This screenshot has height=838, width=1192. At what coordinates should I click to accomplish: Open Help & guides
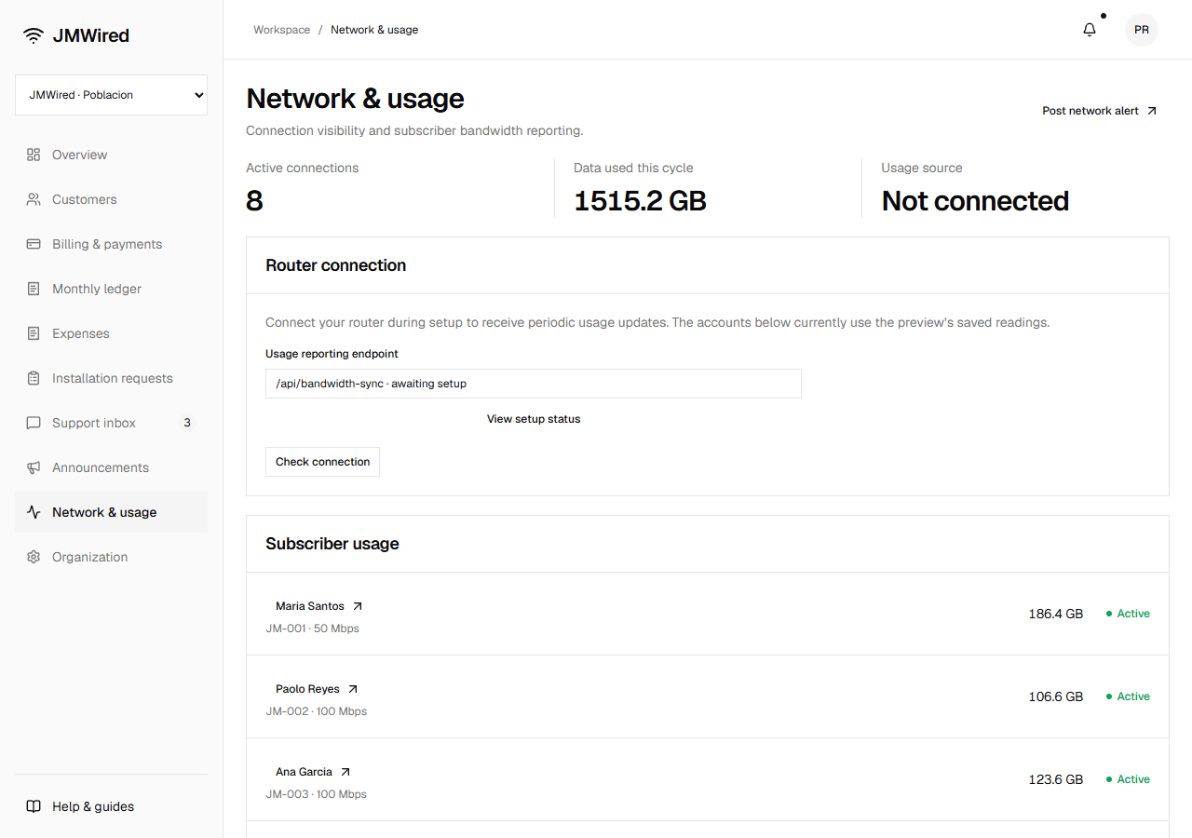pos(111,806)
